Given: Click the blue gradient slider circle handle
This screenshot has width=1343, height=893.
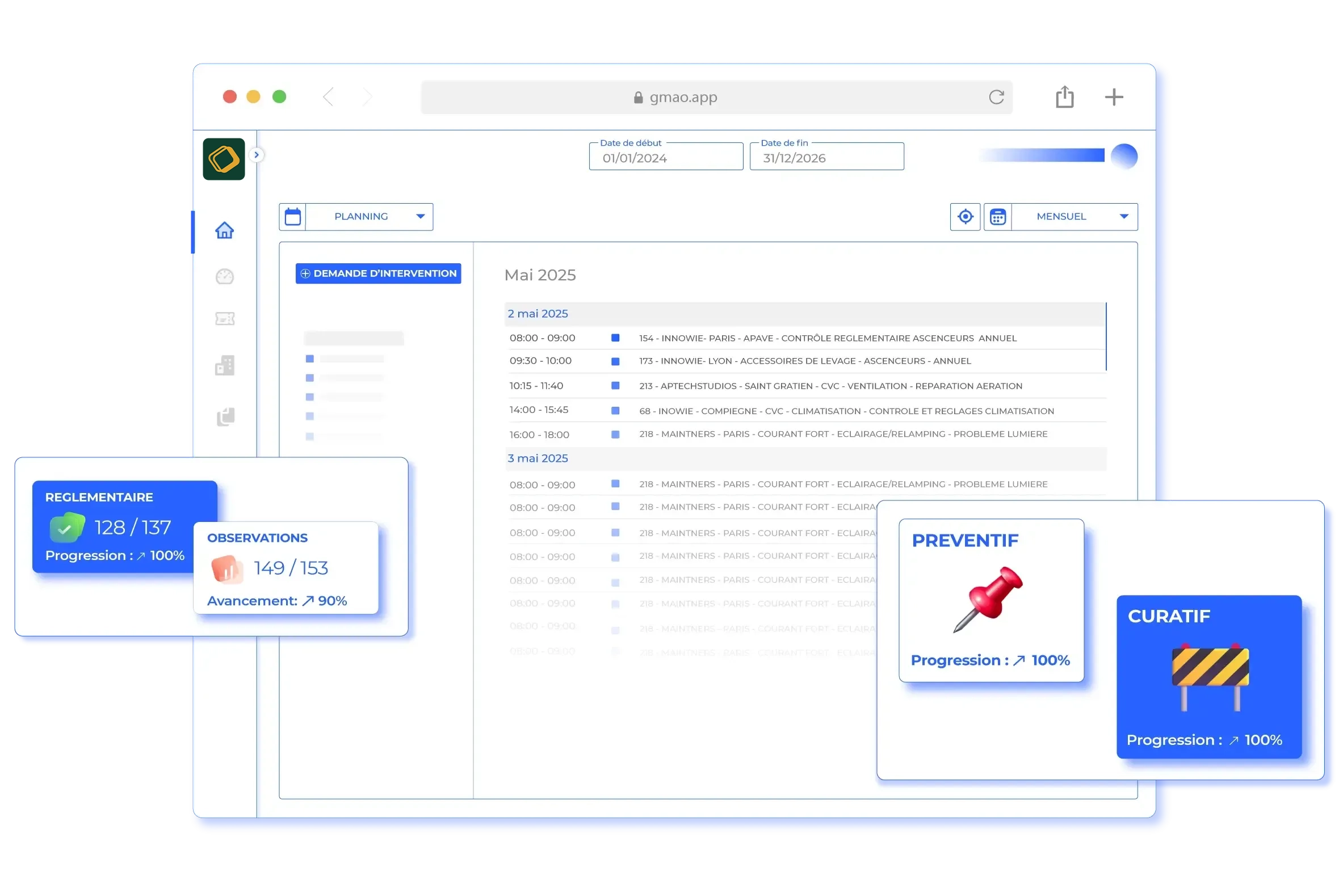Looking at the screenshot, I should [x=1124, y=156].
